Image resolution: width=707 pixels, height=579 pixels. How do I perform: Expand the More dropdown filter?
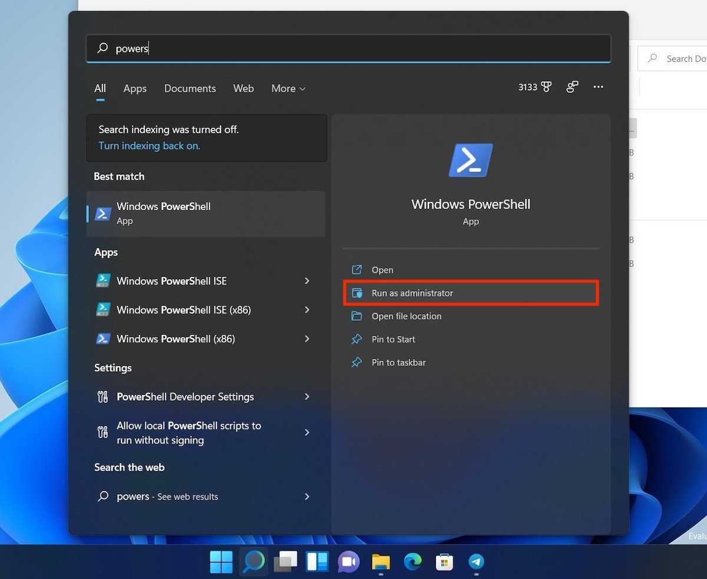[x=288, y=88]
